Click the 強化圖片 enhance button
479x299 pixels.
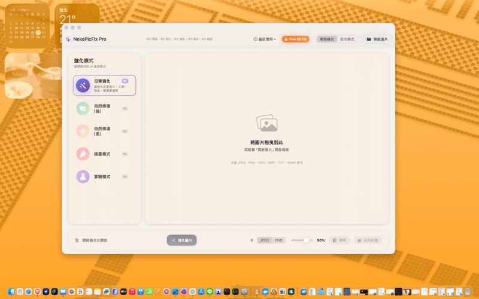click(182, 240)
